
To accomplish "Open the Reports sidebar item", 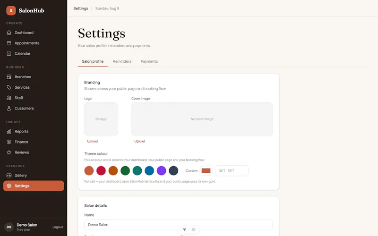I will pyautogui.click(x=34, y=131).
